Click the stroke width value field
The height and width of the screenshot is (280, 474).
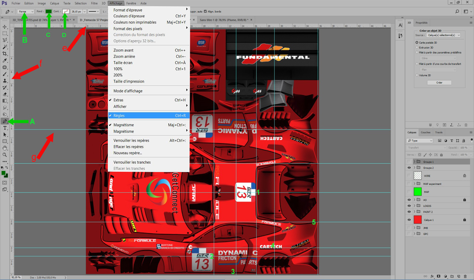click(76, 12)
